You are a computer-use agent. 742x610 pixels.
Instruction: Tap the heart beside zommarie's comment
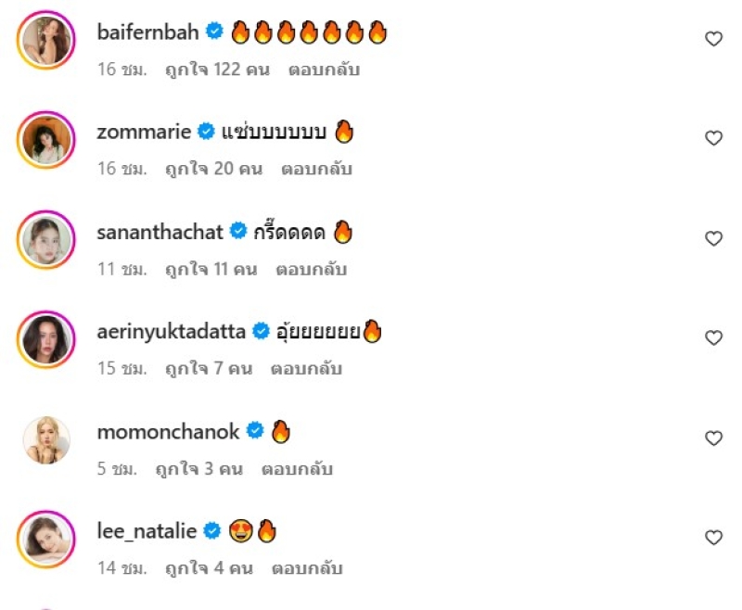713,138
